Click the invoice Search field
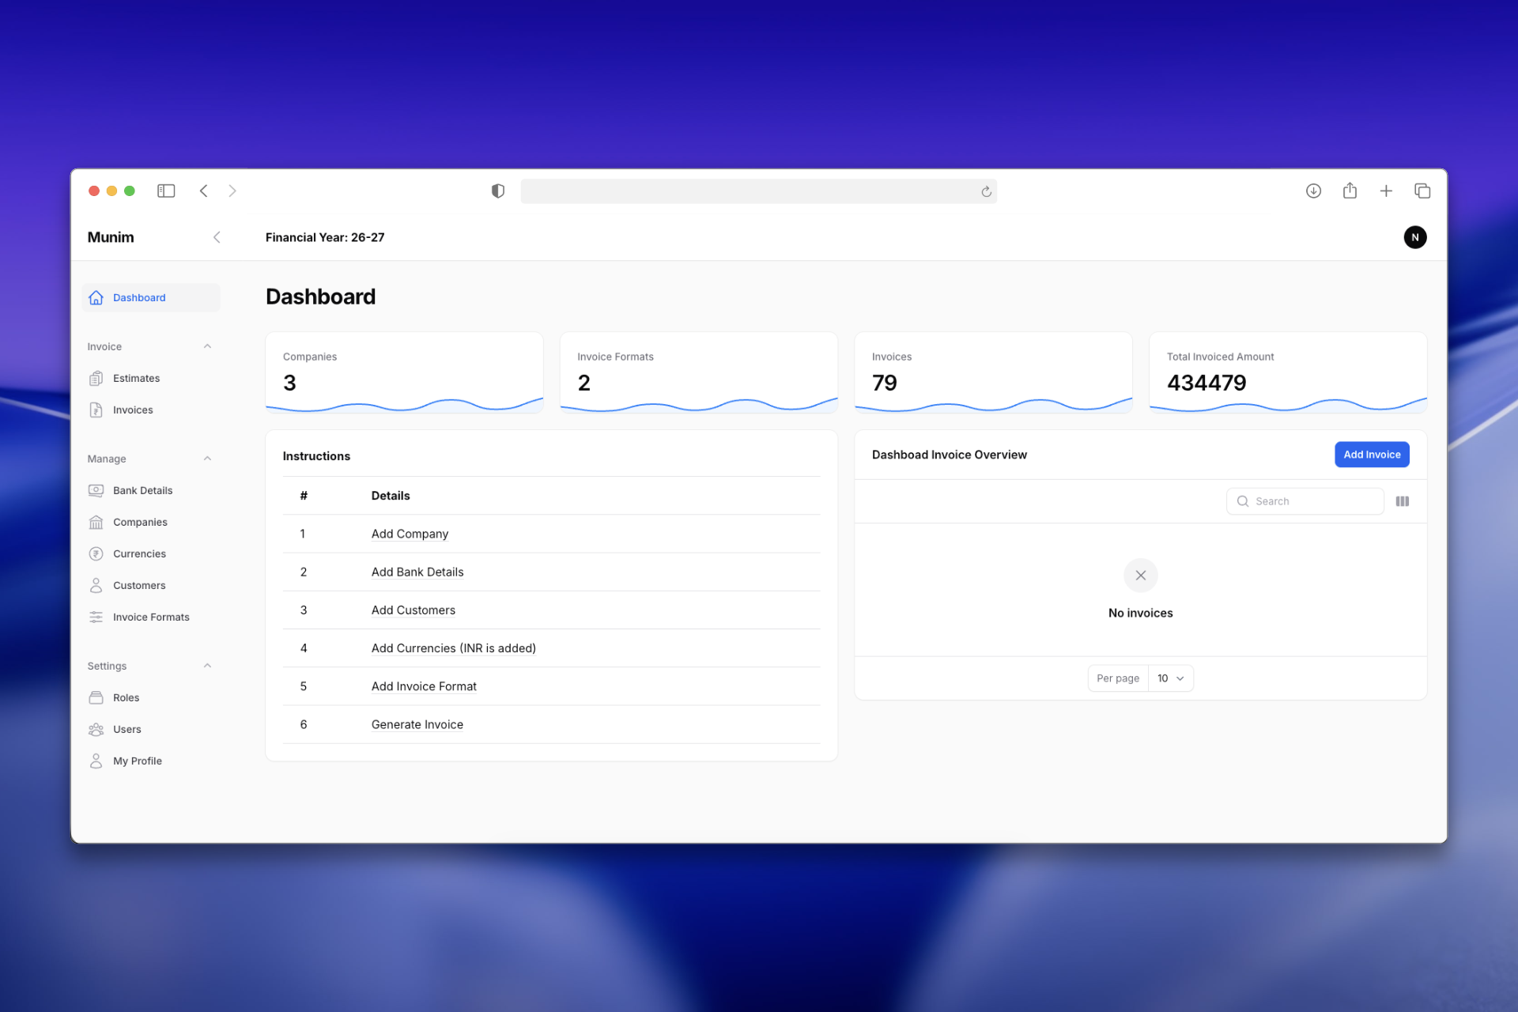This screenshot has width=1518, height=1012. (x=1305, y=501)
